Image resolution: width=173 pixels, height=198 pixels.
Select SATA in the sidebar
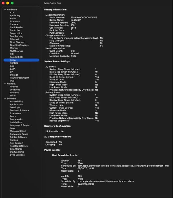13,69
